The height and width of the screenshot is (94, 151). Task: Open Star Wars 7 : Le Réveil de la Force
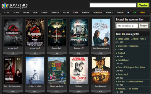click(x=130, y=81)
